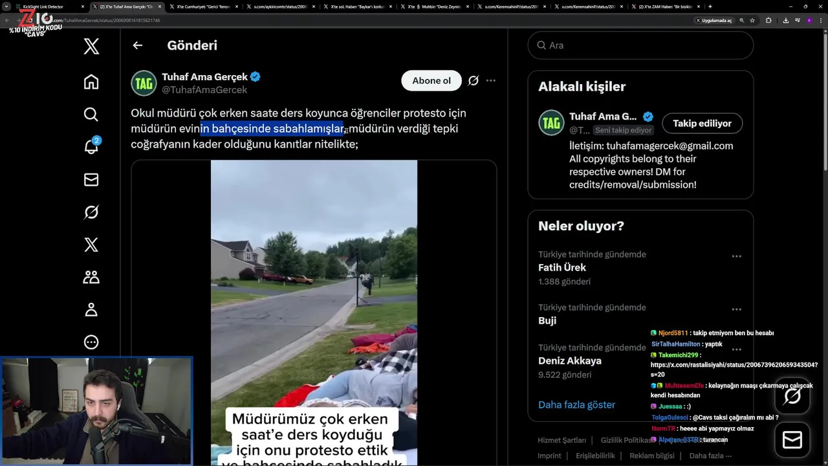Switch to X'te soL Haber tab
Image resolution: width=828 pixels, height=466 pixels.
click(x=356, y=6)
